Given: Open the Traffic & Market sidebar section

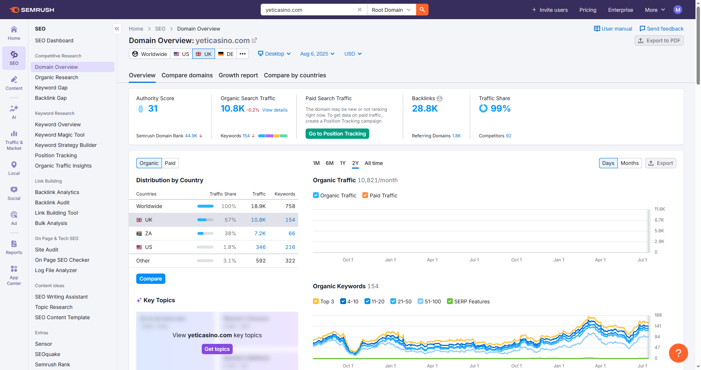Looking at the screenshot, I should (14, 140).
